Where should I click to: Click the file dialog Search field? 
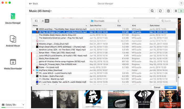(168, 21)
